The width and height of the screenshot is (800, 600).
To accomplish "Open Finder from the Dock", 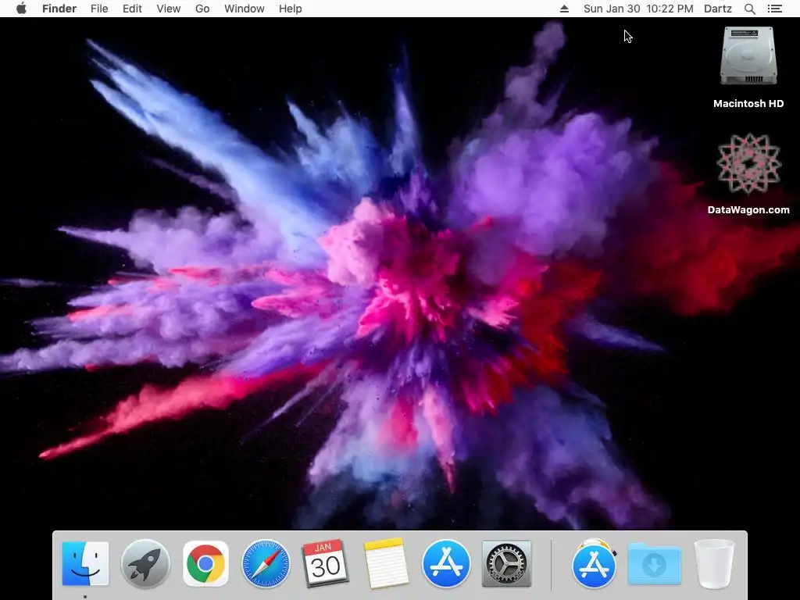I will tap(85, 564).
